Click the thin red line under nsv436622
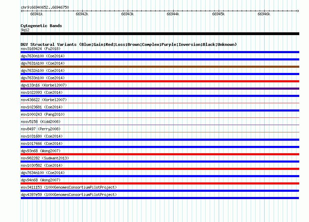Viewport: 309px width, 222px height. pyautogui.click(x=160, y=103)
